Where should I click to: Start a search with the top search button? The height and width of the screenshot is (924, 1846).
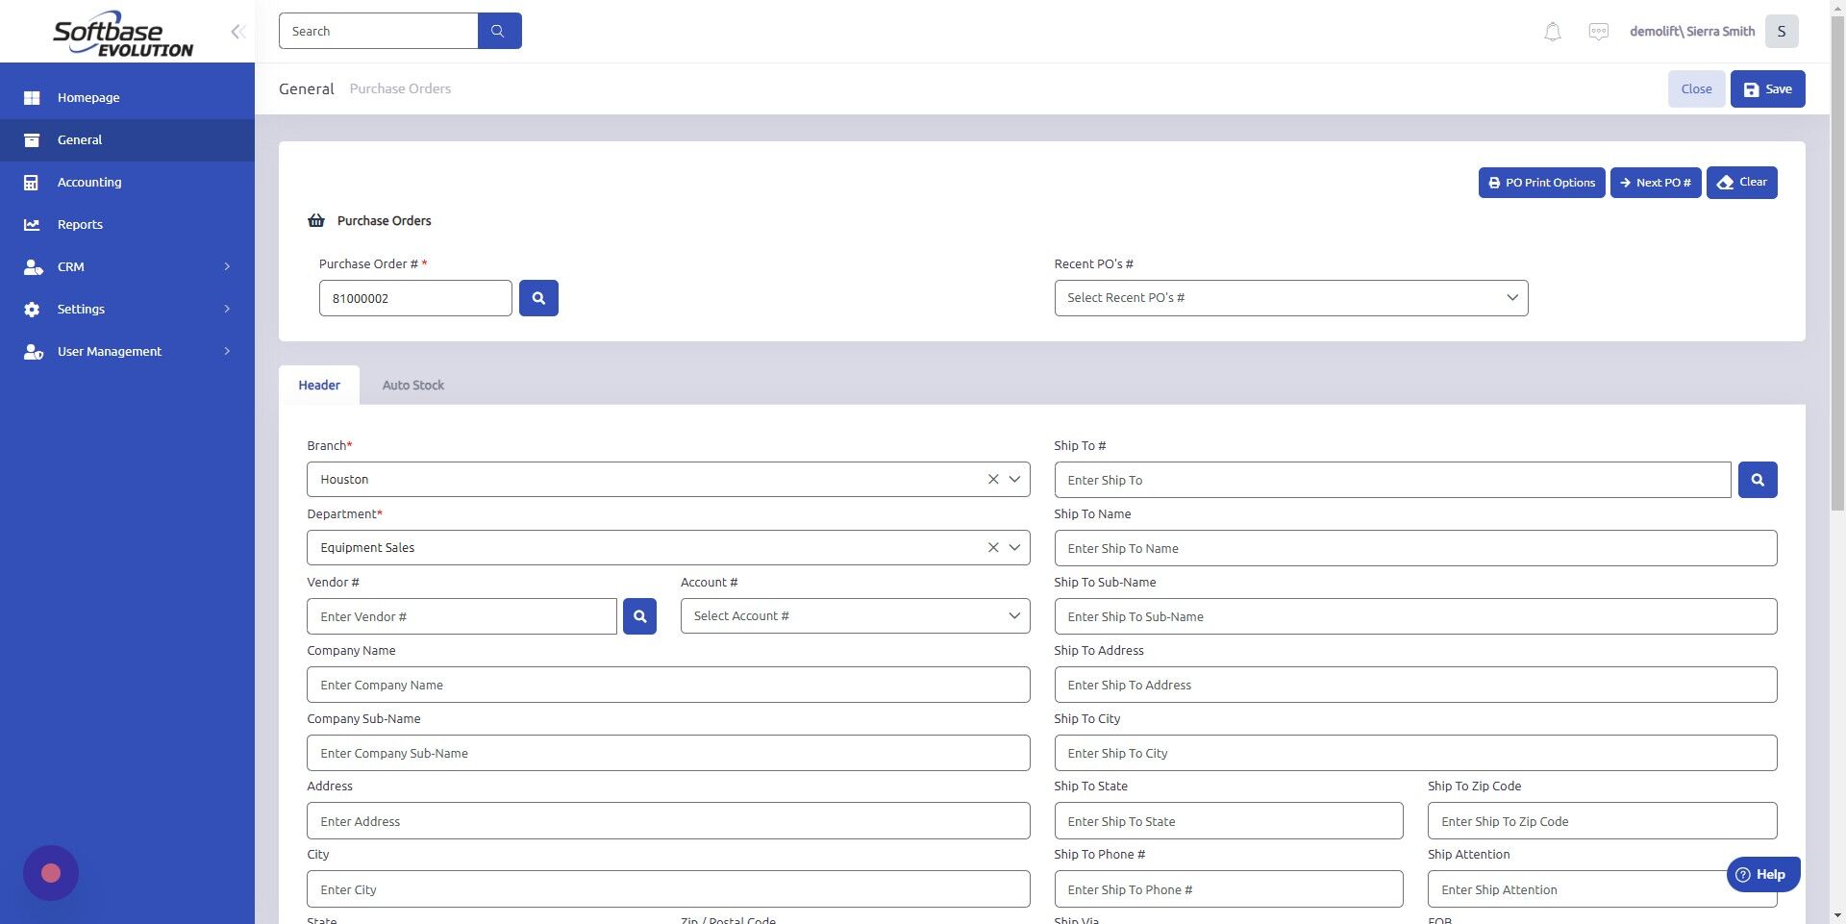pos(498,30)
